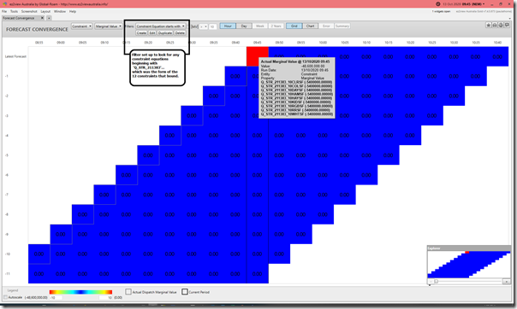Click the rainbow legend colour scale
This screenshot has height=309, width=517.
(x=80, y=292)
